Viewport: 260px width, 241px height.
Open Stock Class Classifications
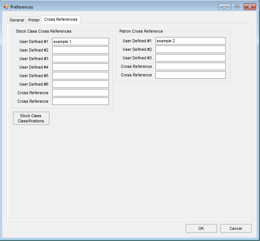(31, 118)
